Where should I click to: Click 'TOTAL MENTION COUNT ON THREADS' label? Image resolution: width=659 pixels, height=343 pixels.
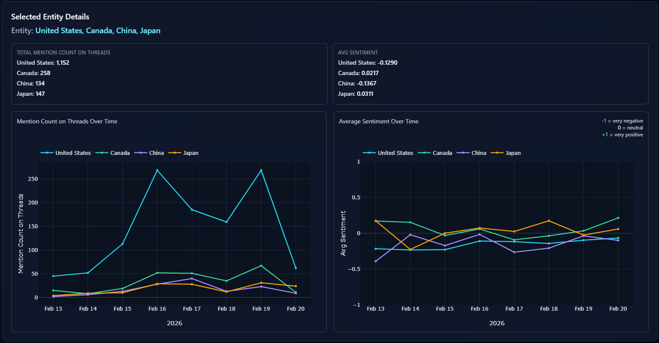(x=63, y=53)
